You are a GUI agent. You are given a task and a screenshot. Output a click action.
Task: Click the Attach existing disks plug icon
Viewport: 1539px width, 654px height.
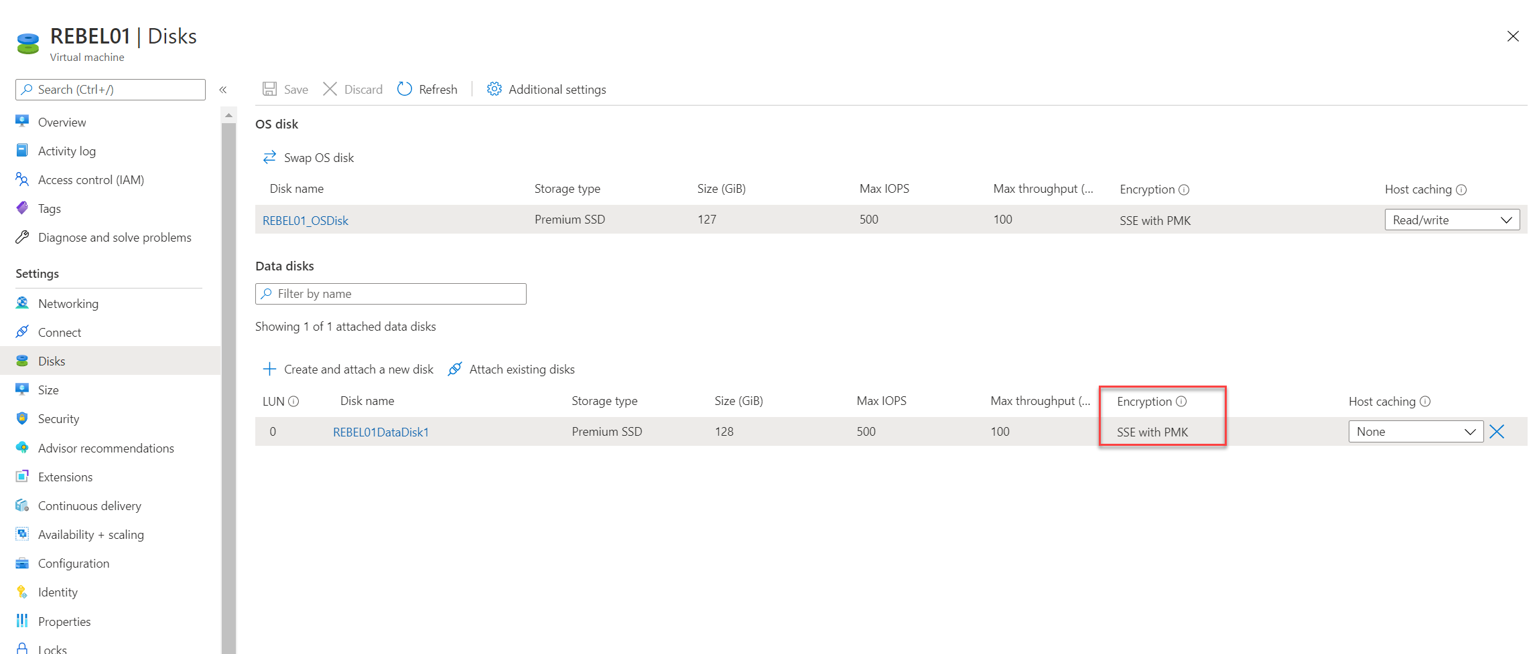[x=455, y=369]
